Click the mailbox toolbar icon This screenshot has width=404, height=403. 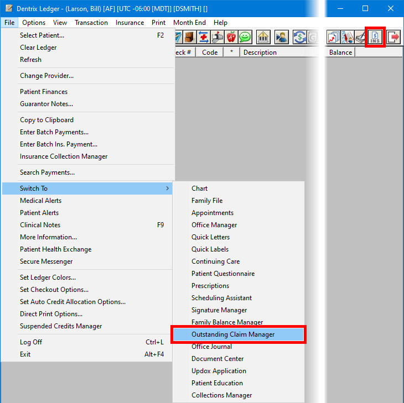pos(217,38)
